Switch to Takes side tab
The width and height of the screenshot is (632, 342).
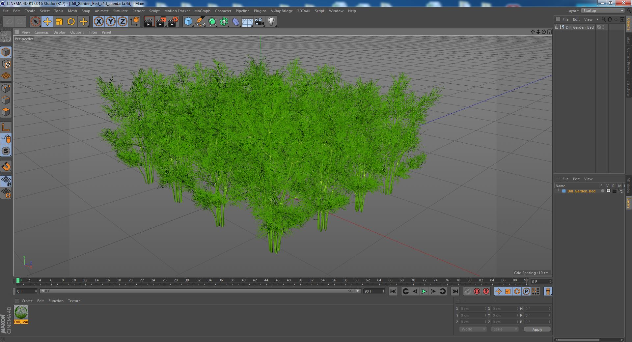point(628,39)
